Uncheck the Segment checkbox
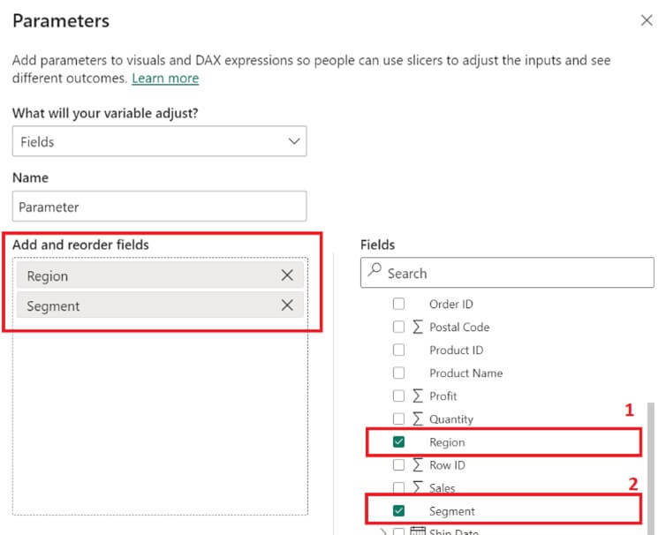The image size is (666, 535). [x=398, y=511]
